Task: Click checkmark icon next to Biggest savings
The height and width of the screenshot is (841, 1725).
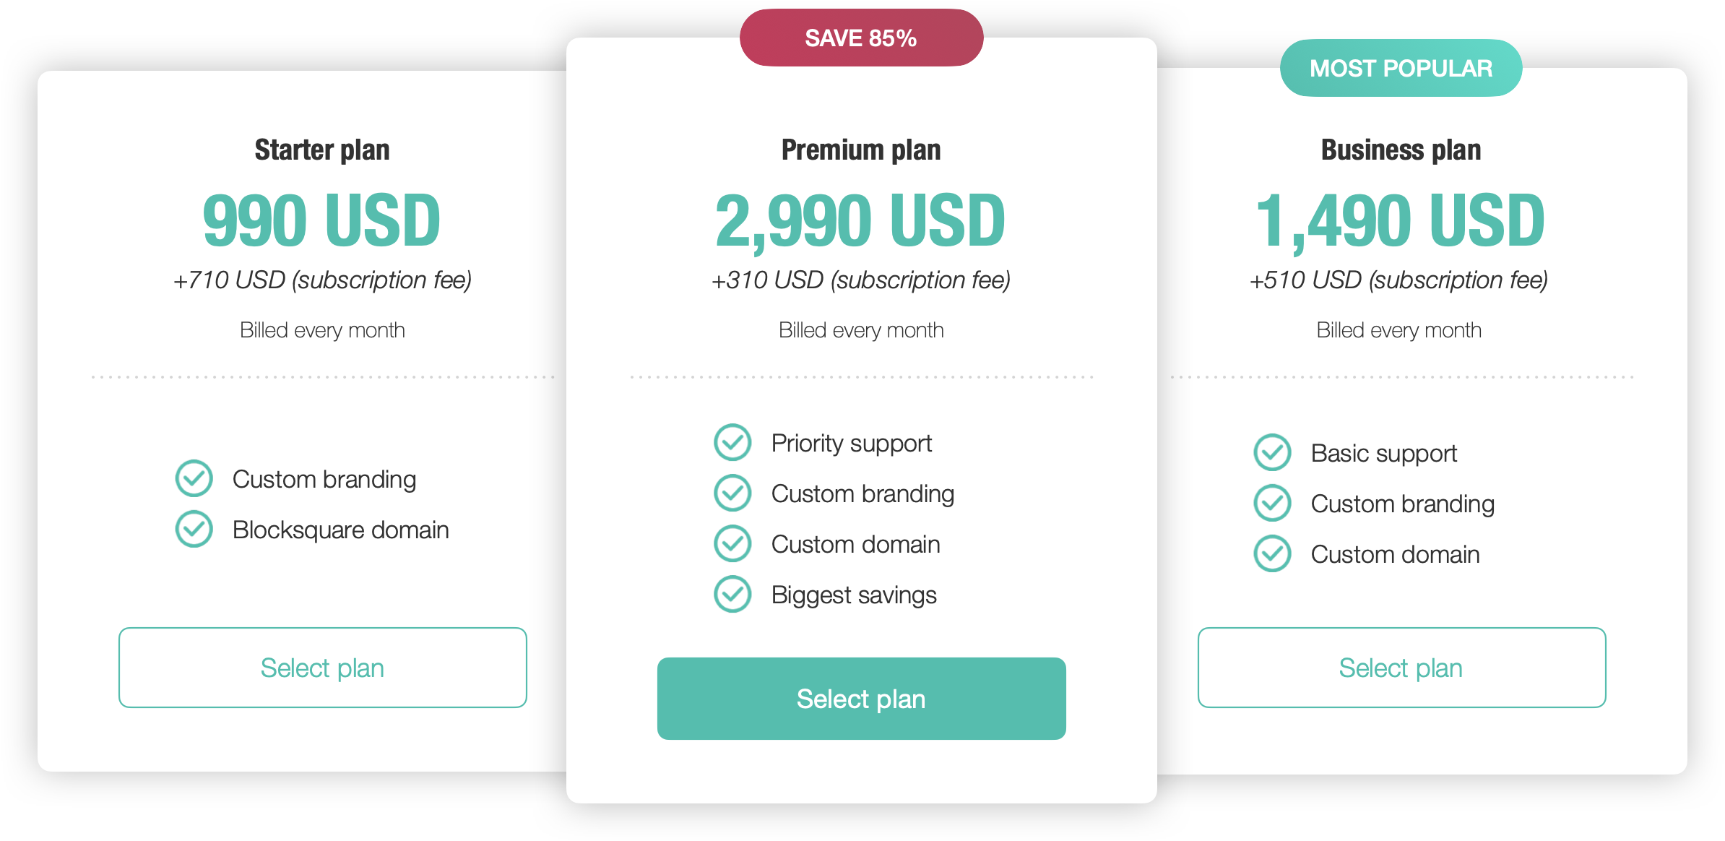Action: [x=732, y=594]
